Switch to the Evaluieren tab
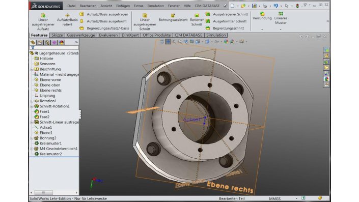 point(108,35)
